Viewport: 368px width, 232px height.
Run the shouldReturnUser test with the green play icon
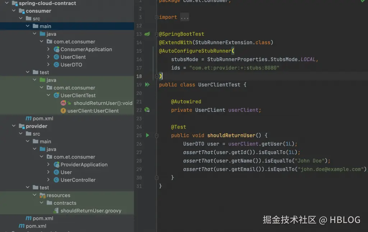coord(147,135)
